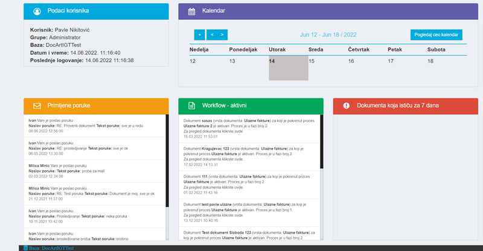Click the Utorak column header
The width and height of the screenshot is (483, 251).
277,49
